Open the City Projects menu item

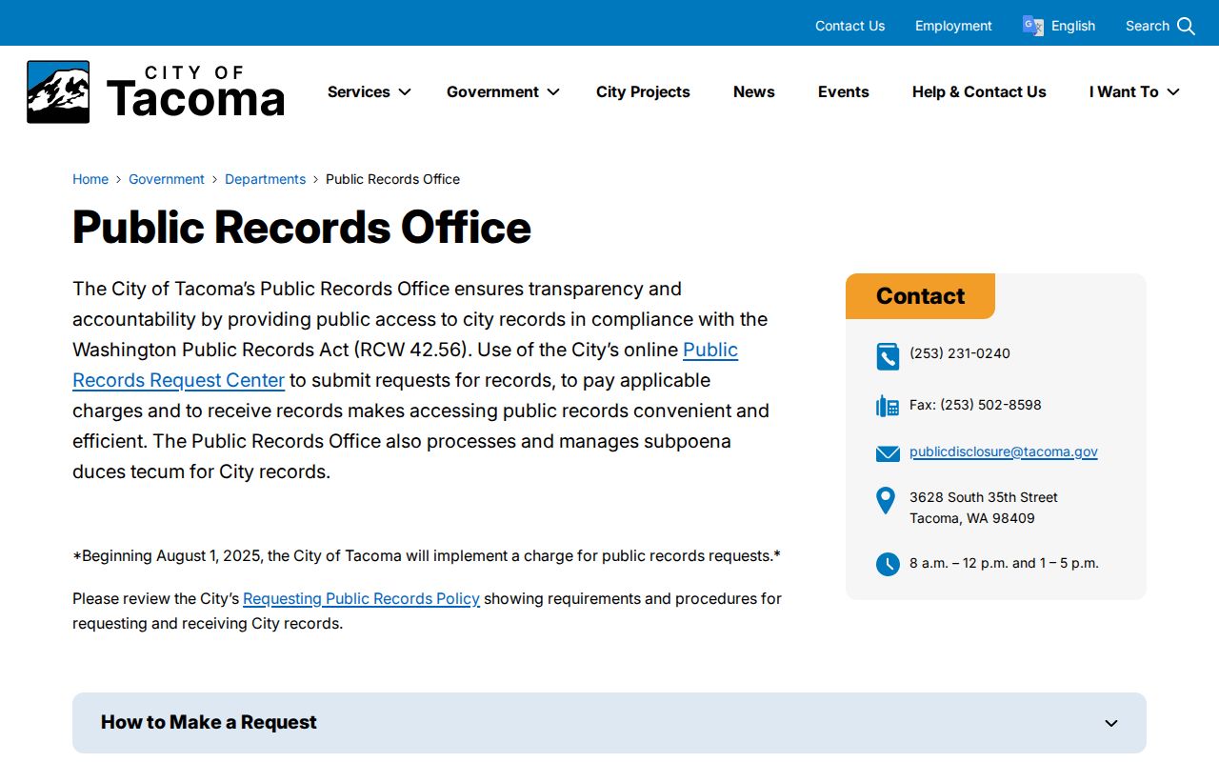pos(643,91)
